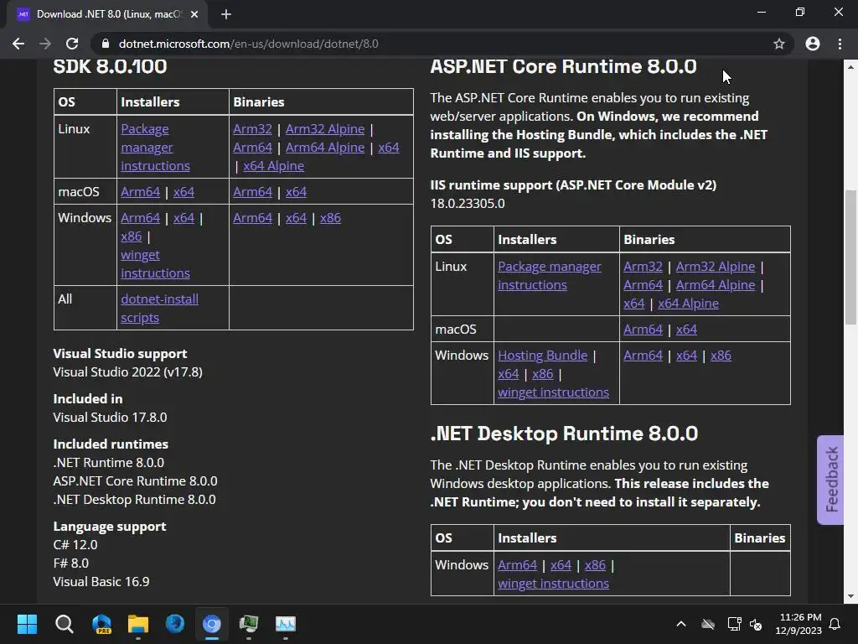Download ASP.NET Core Windows x86 binary
The image size is (858, 644).
(x=721, y=356)
